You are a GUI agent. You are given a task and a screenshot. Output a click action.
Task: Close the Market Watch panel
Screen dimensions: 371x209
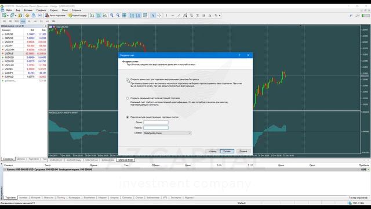pyautogui.click(x=45, y=26)
